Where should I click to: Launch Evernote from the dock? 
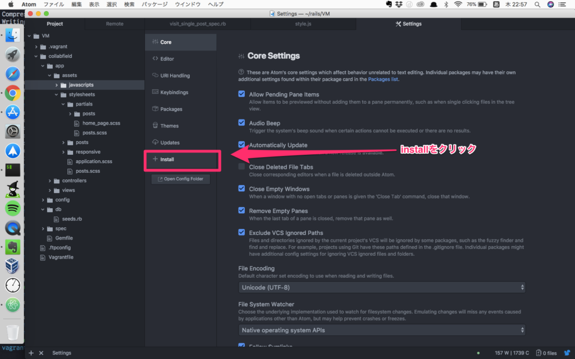[12, 247]
